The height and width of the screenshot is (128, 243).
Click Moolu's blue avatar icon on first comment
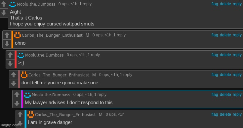coord(13,4)
